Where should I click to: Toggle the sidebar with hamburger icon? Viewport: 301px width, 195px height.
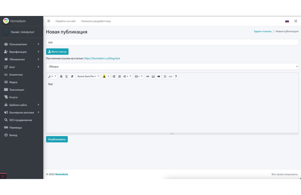click(49, 21)
